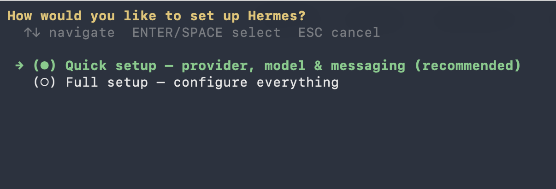The image size is (556, 189).
Task: Pick the "Full setup" option label
Action: (x=107, y=83)
